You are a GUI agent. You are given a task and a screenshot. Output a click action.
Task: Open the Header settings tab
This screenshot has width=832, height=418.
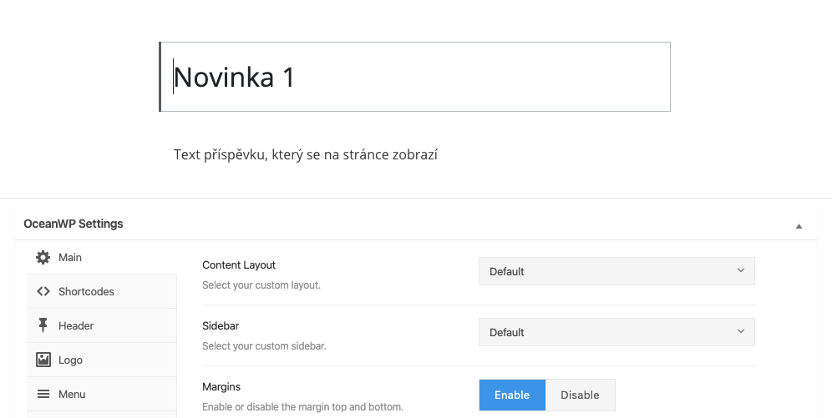pyautogui.click(x=102, y=325)
